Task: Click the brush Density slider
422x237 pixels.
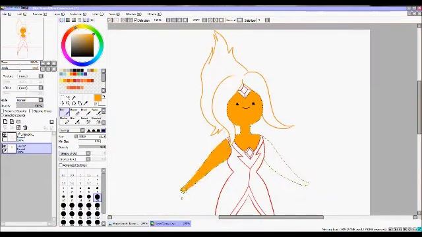Action: (92, 147)
